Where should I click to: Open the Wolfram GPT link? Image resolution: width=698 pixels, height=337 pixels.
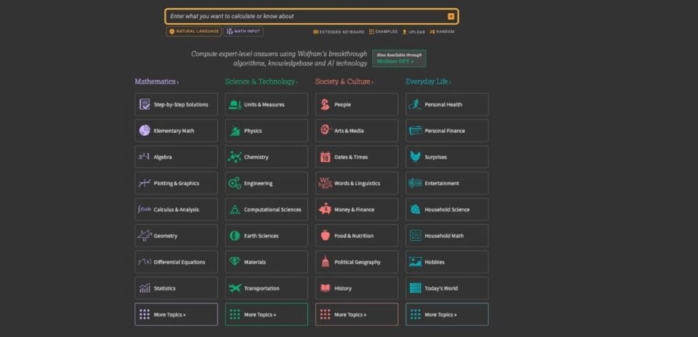click(399, 59)
